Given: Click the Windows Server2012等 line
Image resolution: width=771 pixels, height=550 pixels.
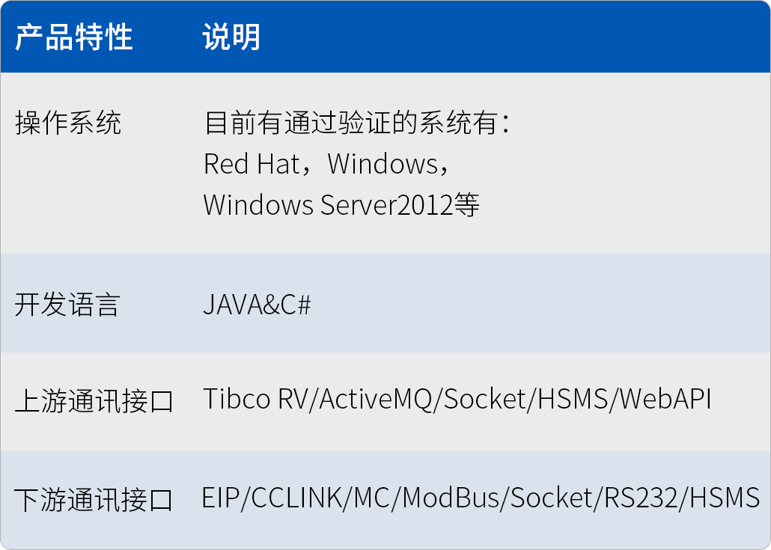Looking at the screenshot, I should click(x=341, y=204).
